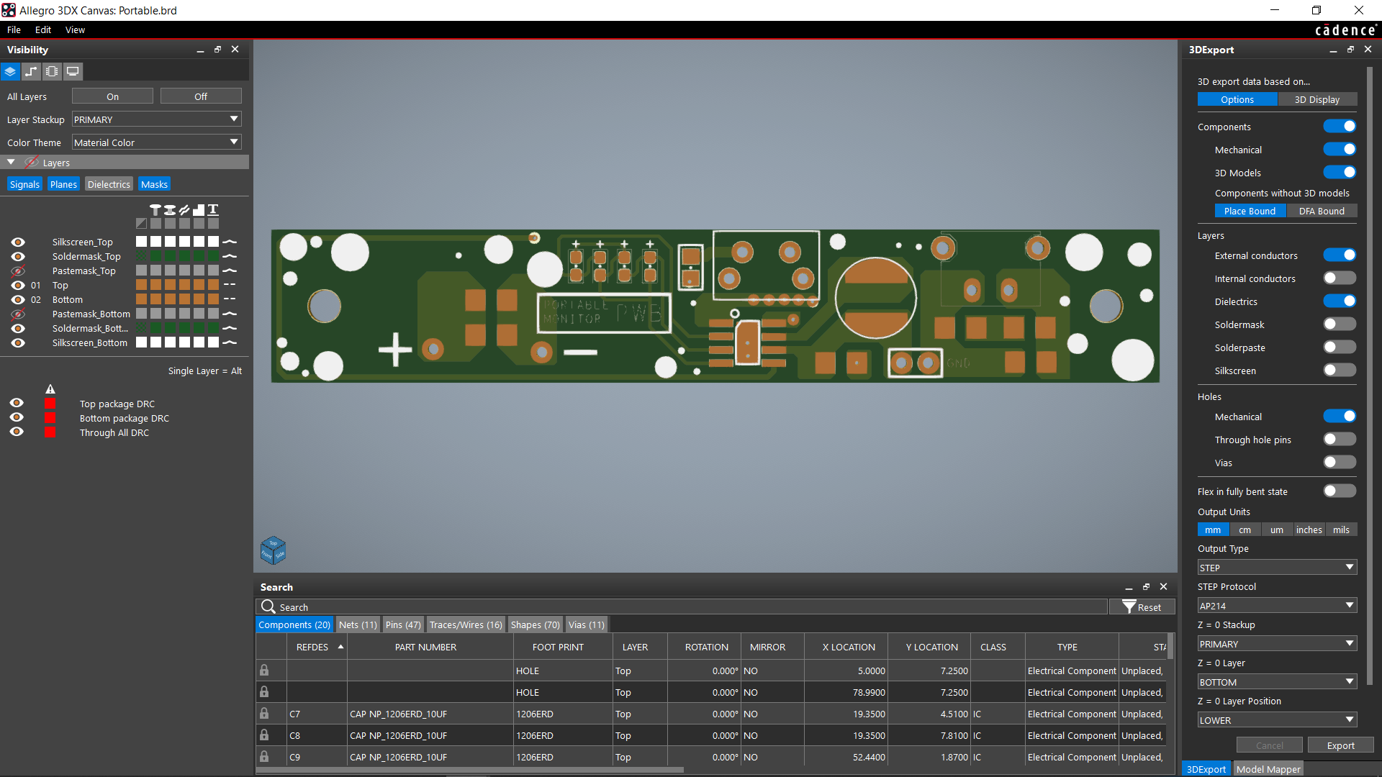Switch to the Nets (11) tab

358,624
